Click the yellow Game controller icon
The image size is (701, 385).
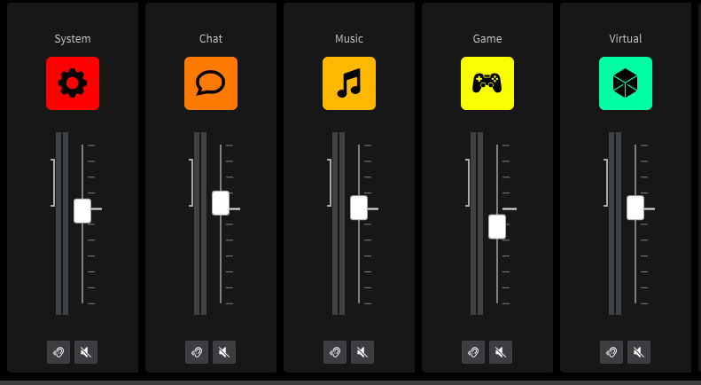(x=487, y=83)
